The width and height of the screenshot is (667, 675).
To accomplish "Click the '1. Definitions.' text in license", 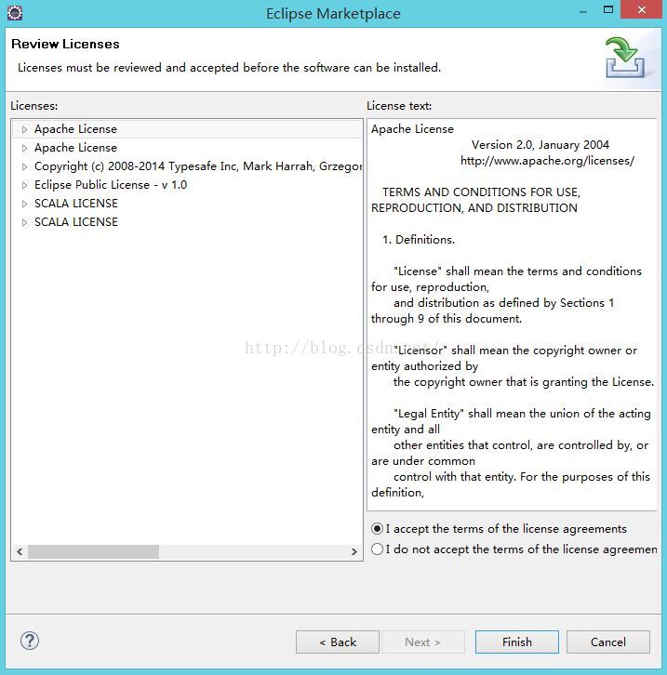I will click(418, 239).
